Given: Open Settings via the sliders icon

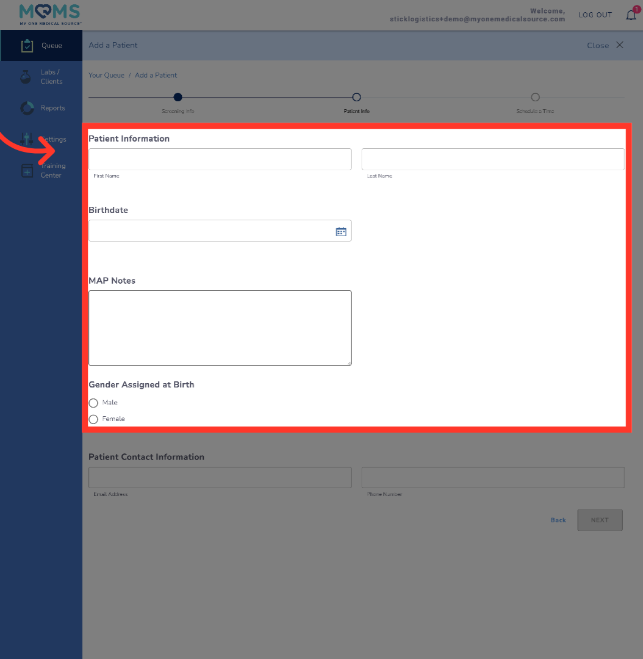Looking at the screenshot, I should pyautogui.click(x=27, y=139).
